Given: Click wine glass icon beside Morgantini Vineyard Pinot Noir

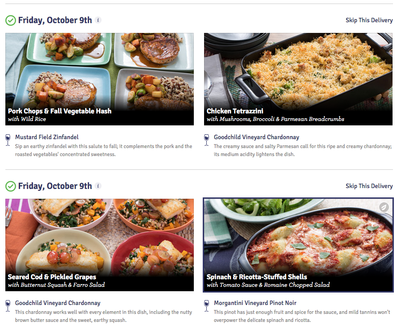Looking at the screenshot, I should 206,305.
